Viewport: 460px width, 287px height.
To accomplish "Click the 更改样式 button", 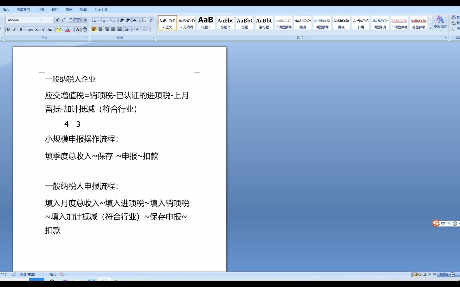I will pos(440,23).
